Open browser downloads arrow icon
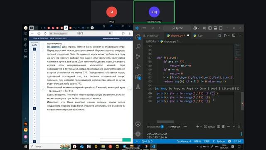The width and height of the screenshot is (266, 150). (x=129, y=33)
